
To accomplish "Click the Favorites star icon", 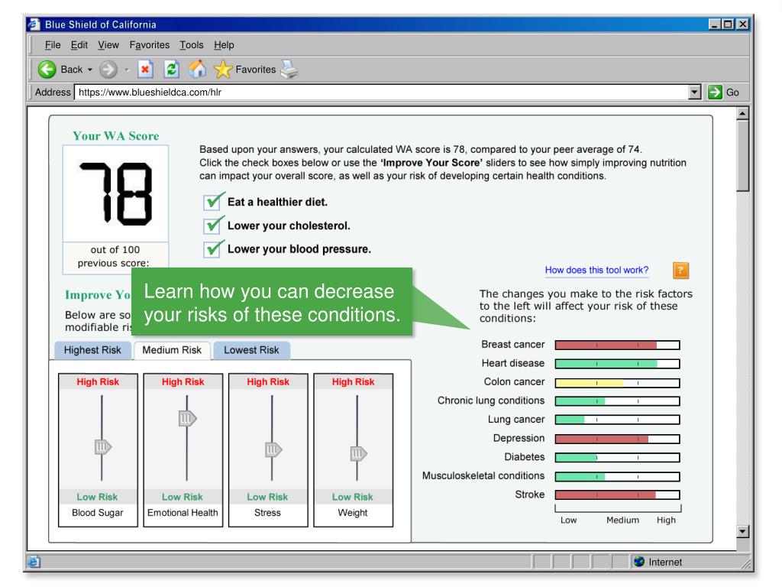I will click(223, 70).
